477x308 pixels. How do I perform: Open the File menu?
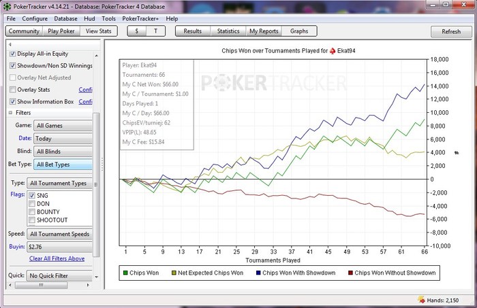coord(11,18)
